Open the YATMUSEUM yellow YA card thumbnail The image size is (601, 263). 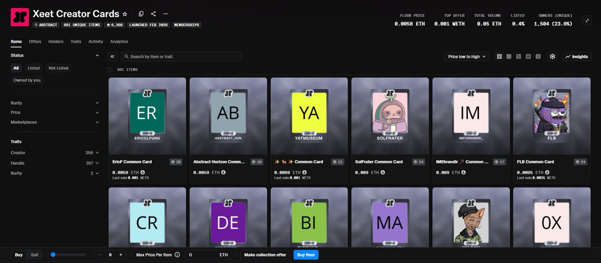tap(309, 115)
